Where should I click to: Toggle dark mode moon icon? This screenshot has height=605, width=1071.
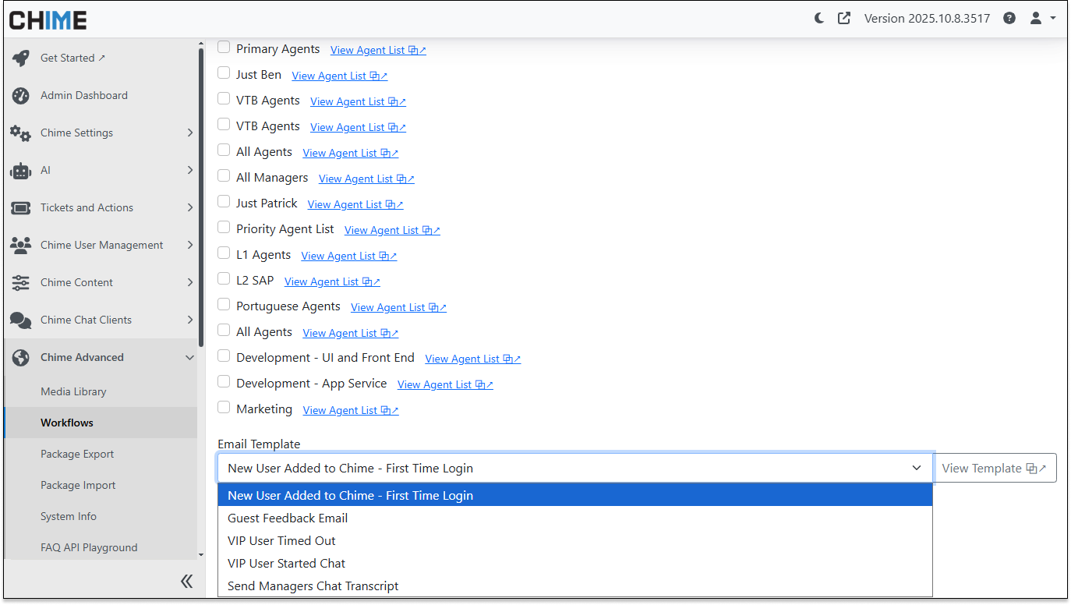tap(819, 18)
